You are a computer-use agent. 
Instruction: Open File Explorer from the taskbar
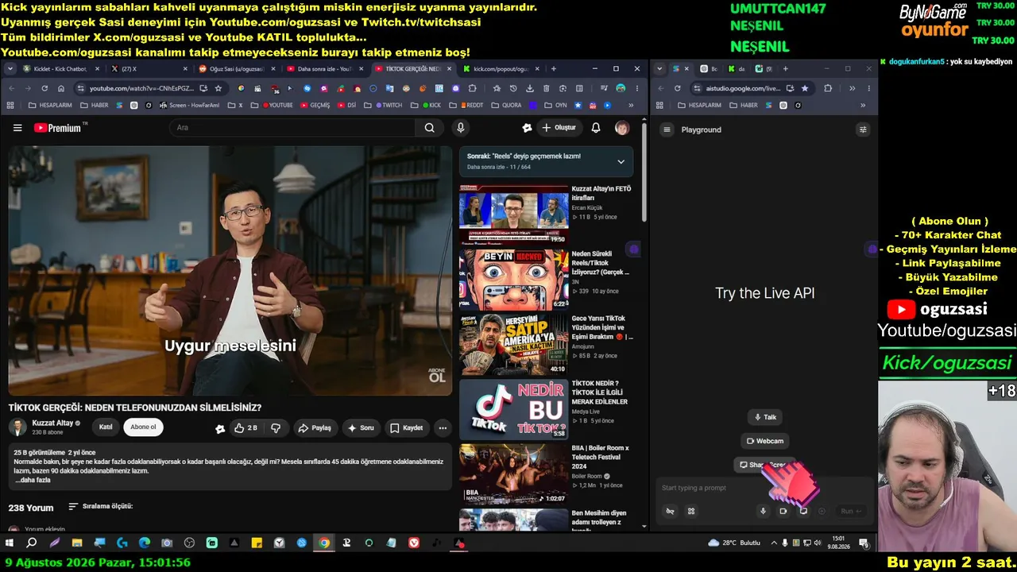pos(77,543)
